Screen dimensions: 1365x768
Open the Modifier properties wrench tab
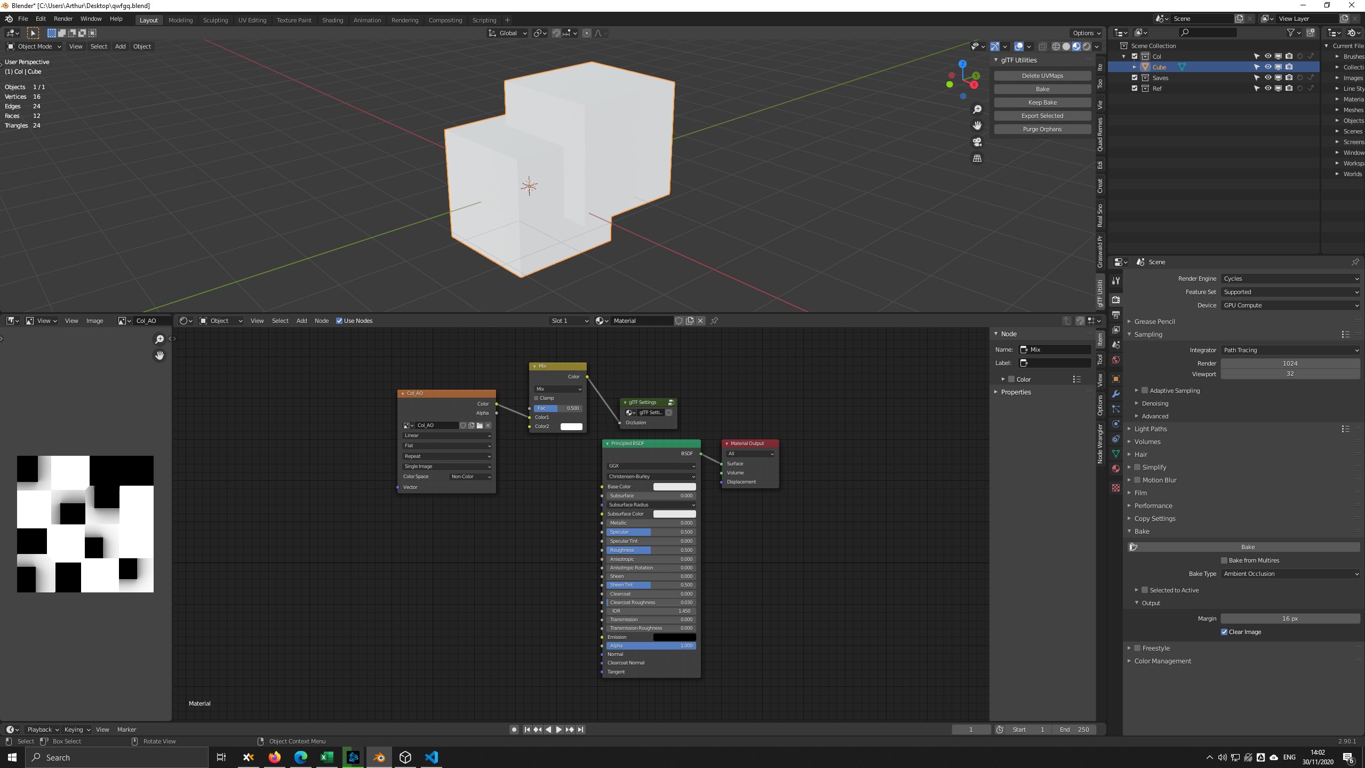pos(1115,394)
